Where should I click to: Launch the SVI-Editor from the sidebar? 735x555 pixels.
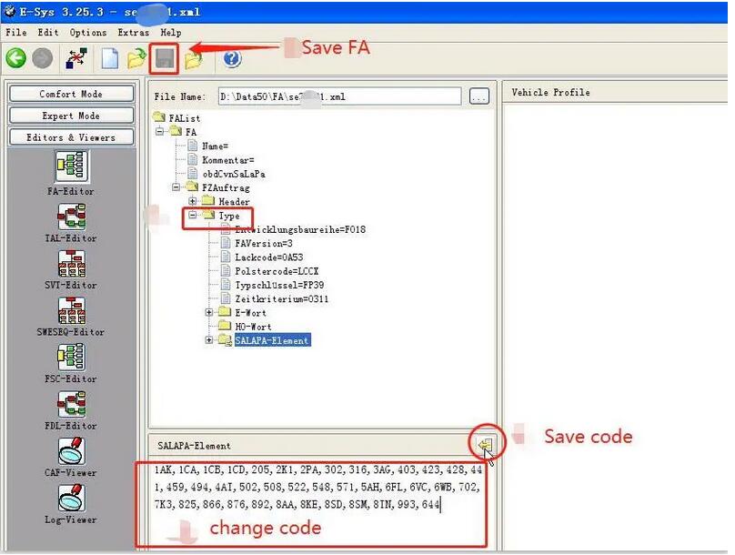coord(71,264)
